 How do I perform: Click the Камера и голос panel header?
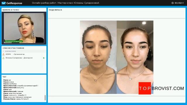(x=11, y=10)
